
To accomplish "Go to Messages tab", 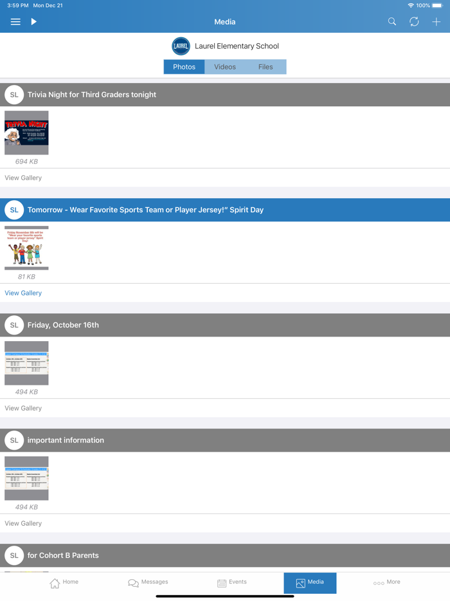I will click(148, 582).
